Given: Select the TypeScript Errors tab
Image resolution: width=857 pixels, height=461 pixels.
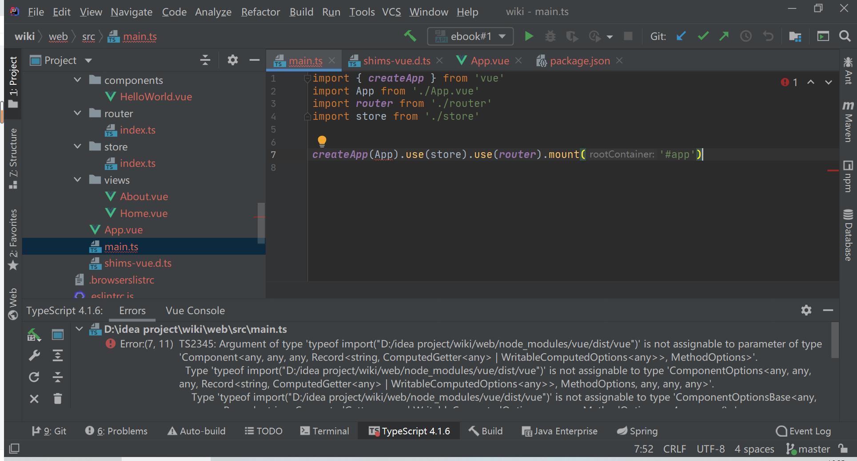Looking at the screenshot, I should coord(132,311).
